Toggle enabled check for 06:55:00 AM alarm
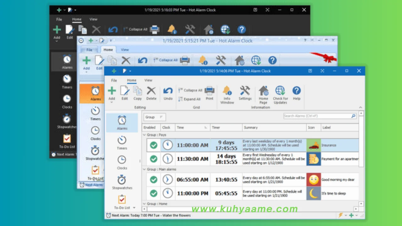Viewport: 402px width, 226px height. click(154, 180)
